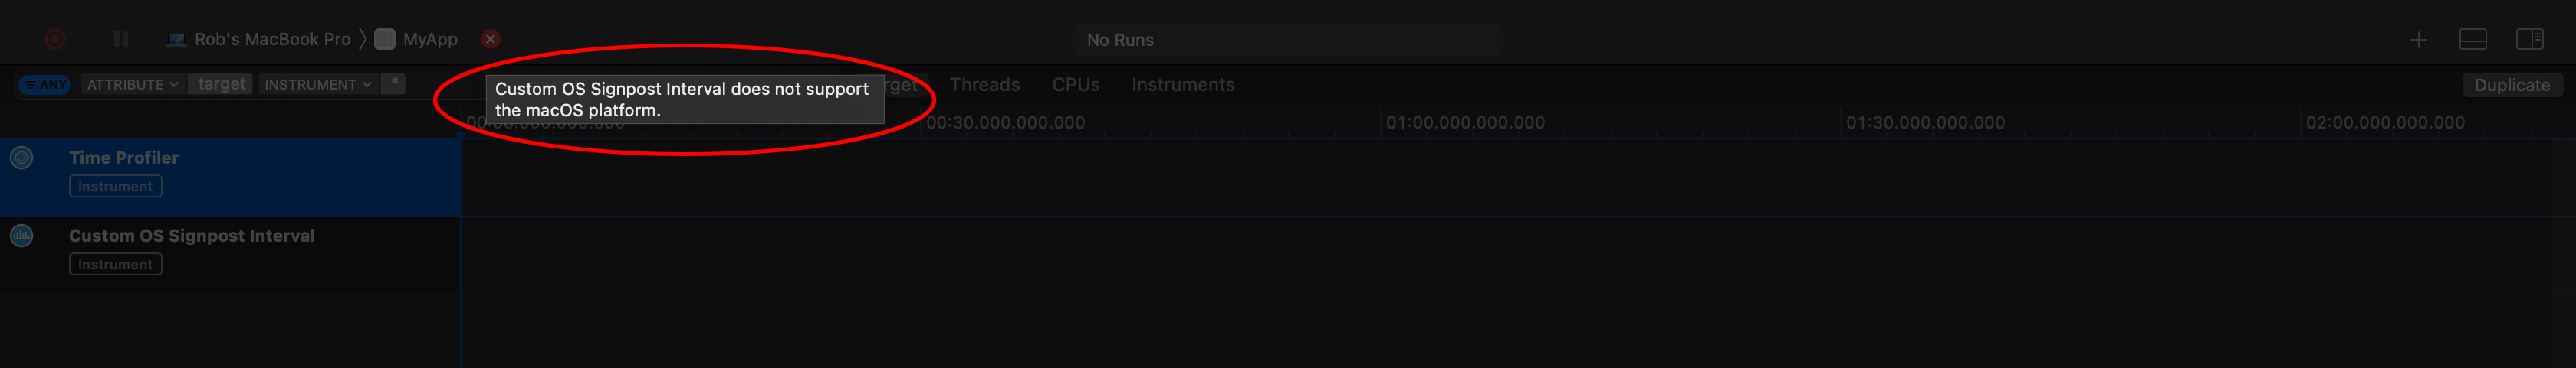Viewport: 2576px width, 368px height.
Task: Click the Custom OS Signpost Interval icon
Action: (21, 236)
